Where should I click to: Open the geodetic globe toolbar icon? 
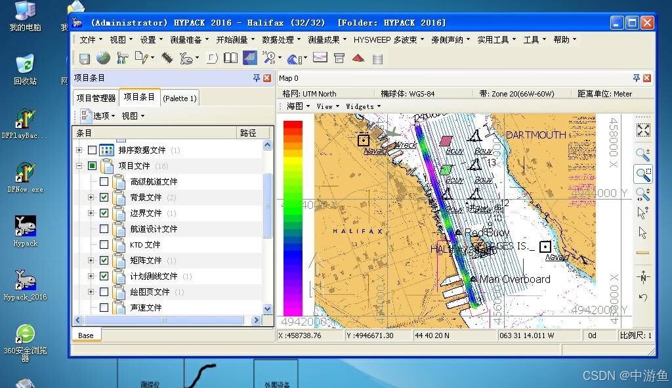pos(103,58)
